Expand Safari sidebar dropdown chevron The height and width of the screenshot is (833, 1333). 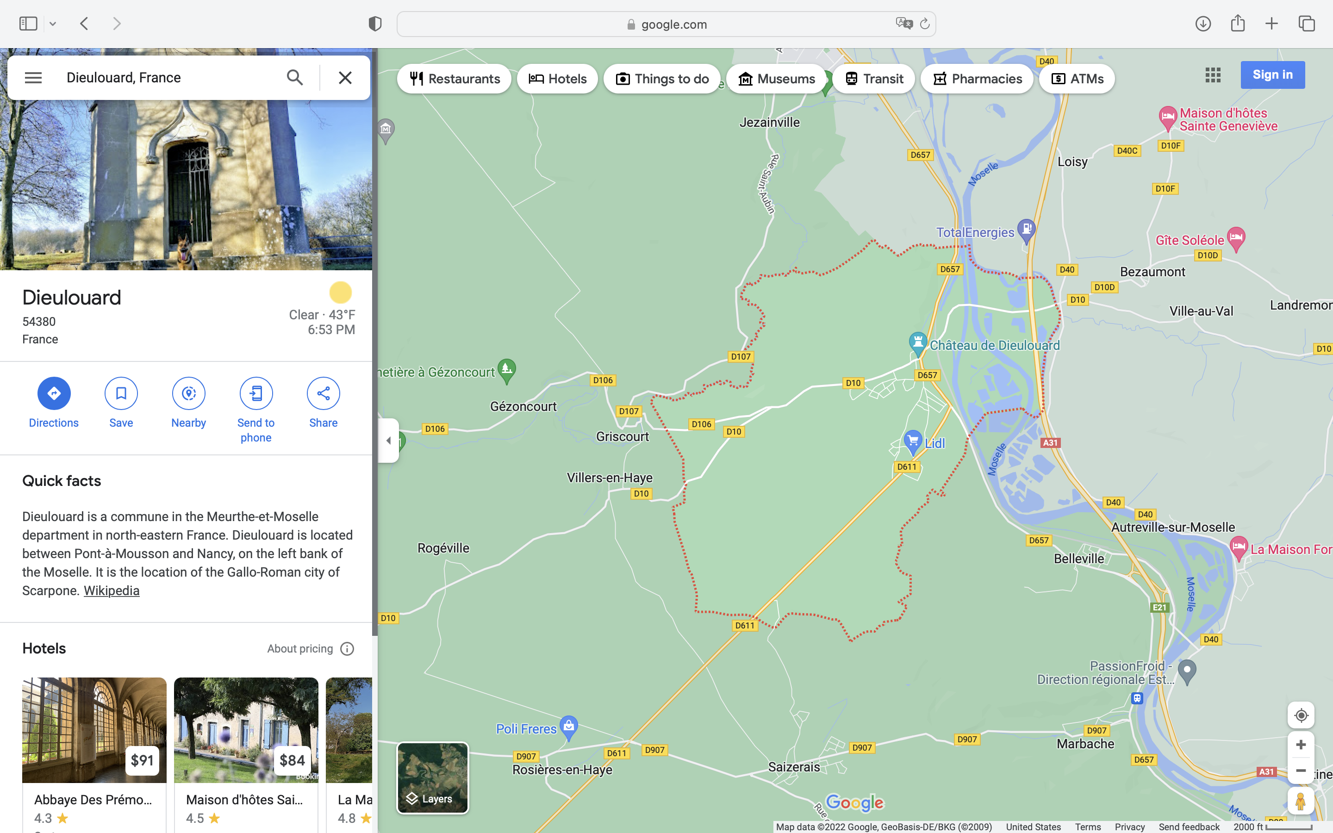coord(53,24)
